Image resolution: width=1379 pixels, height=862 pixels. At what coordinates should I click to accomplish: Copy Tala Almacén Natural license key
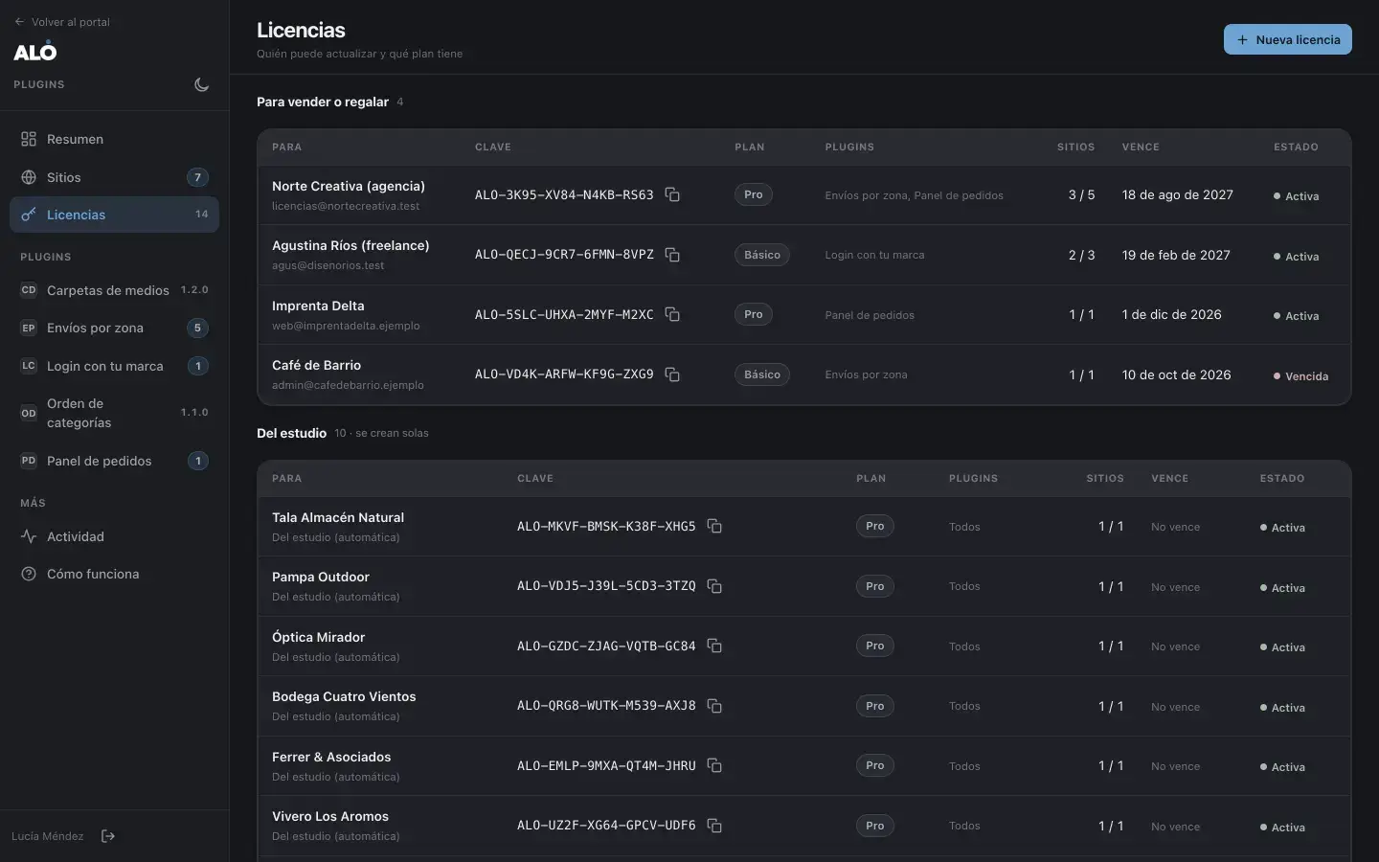[x=714, y=526]
